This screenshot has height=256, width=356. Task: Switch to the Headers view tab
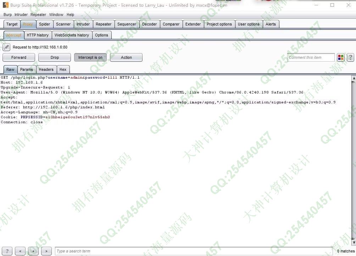(x=46, y=69)
